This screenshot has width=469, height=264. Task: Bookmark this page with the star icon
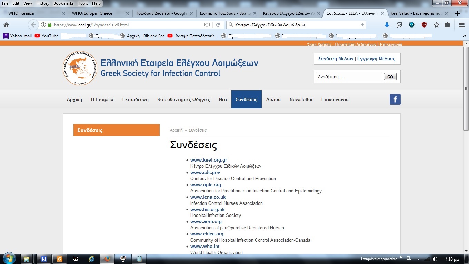click(437, 25)
